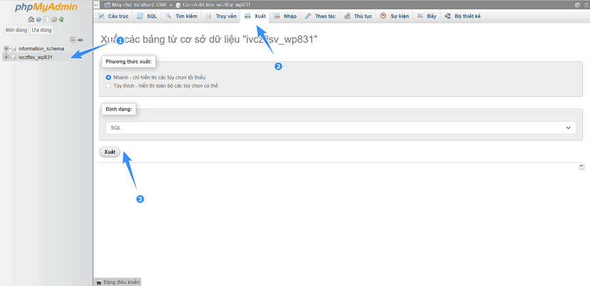Click the Bộ thiết kế tab icon
This screenshot has height=286, width=590.
click(447, 16)
